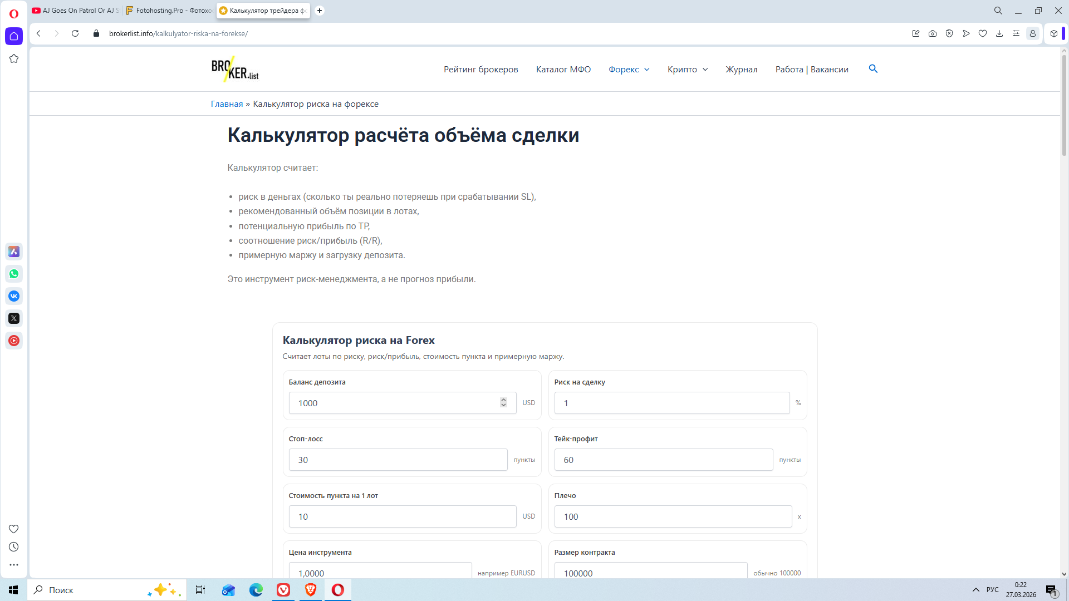The width and height of the screenshot is (1069, 601).
Task: Switch to the Fotohosting.Pro tab
Action: [169, 11]
